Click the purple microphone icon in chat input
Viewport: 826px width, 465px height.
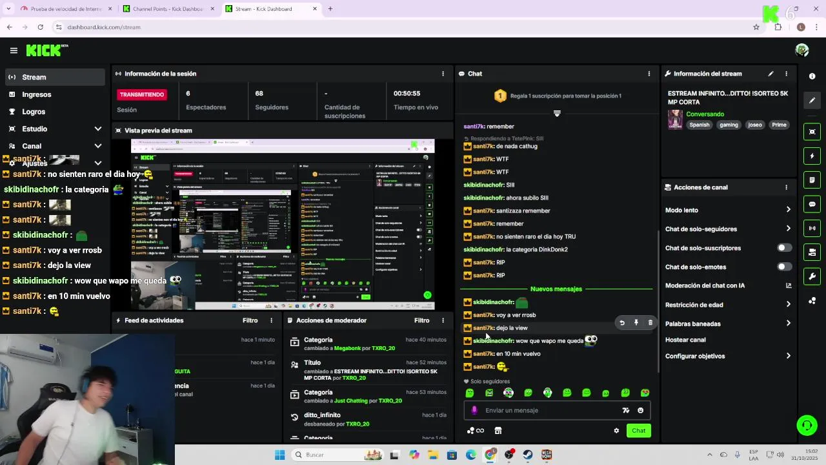tap(474, 410)
